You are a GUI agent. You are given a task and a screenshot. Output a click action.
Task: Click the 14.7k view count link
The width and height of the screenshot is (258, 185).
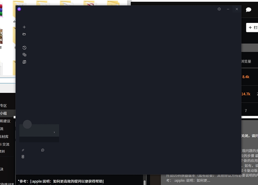point(246,94)
